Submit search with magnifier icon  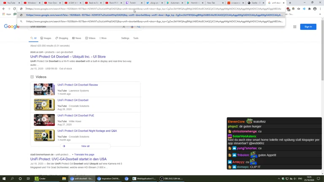coord(139,27)
